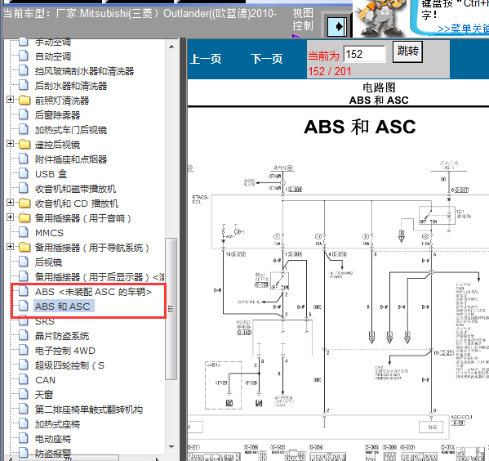Click page icon beside MMCS

click(x=24, y=232)
